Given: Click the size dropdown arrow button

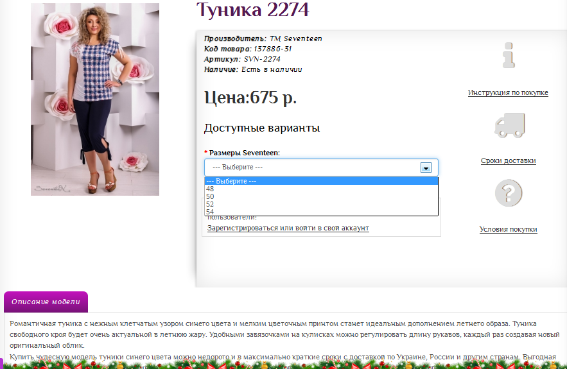Looking at the screenshot, I should pyautogui.click(x=426, y=167).
